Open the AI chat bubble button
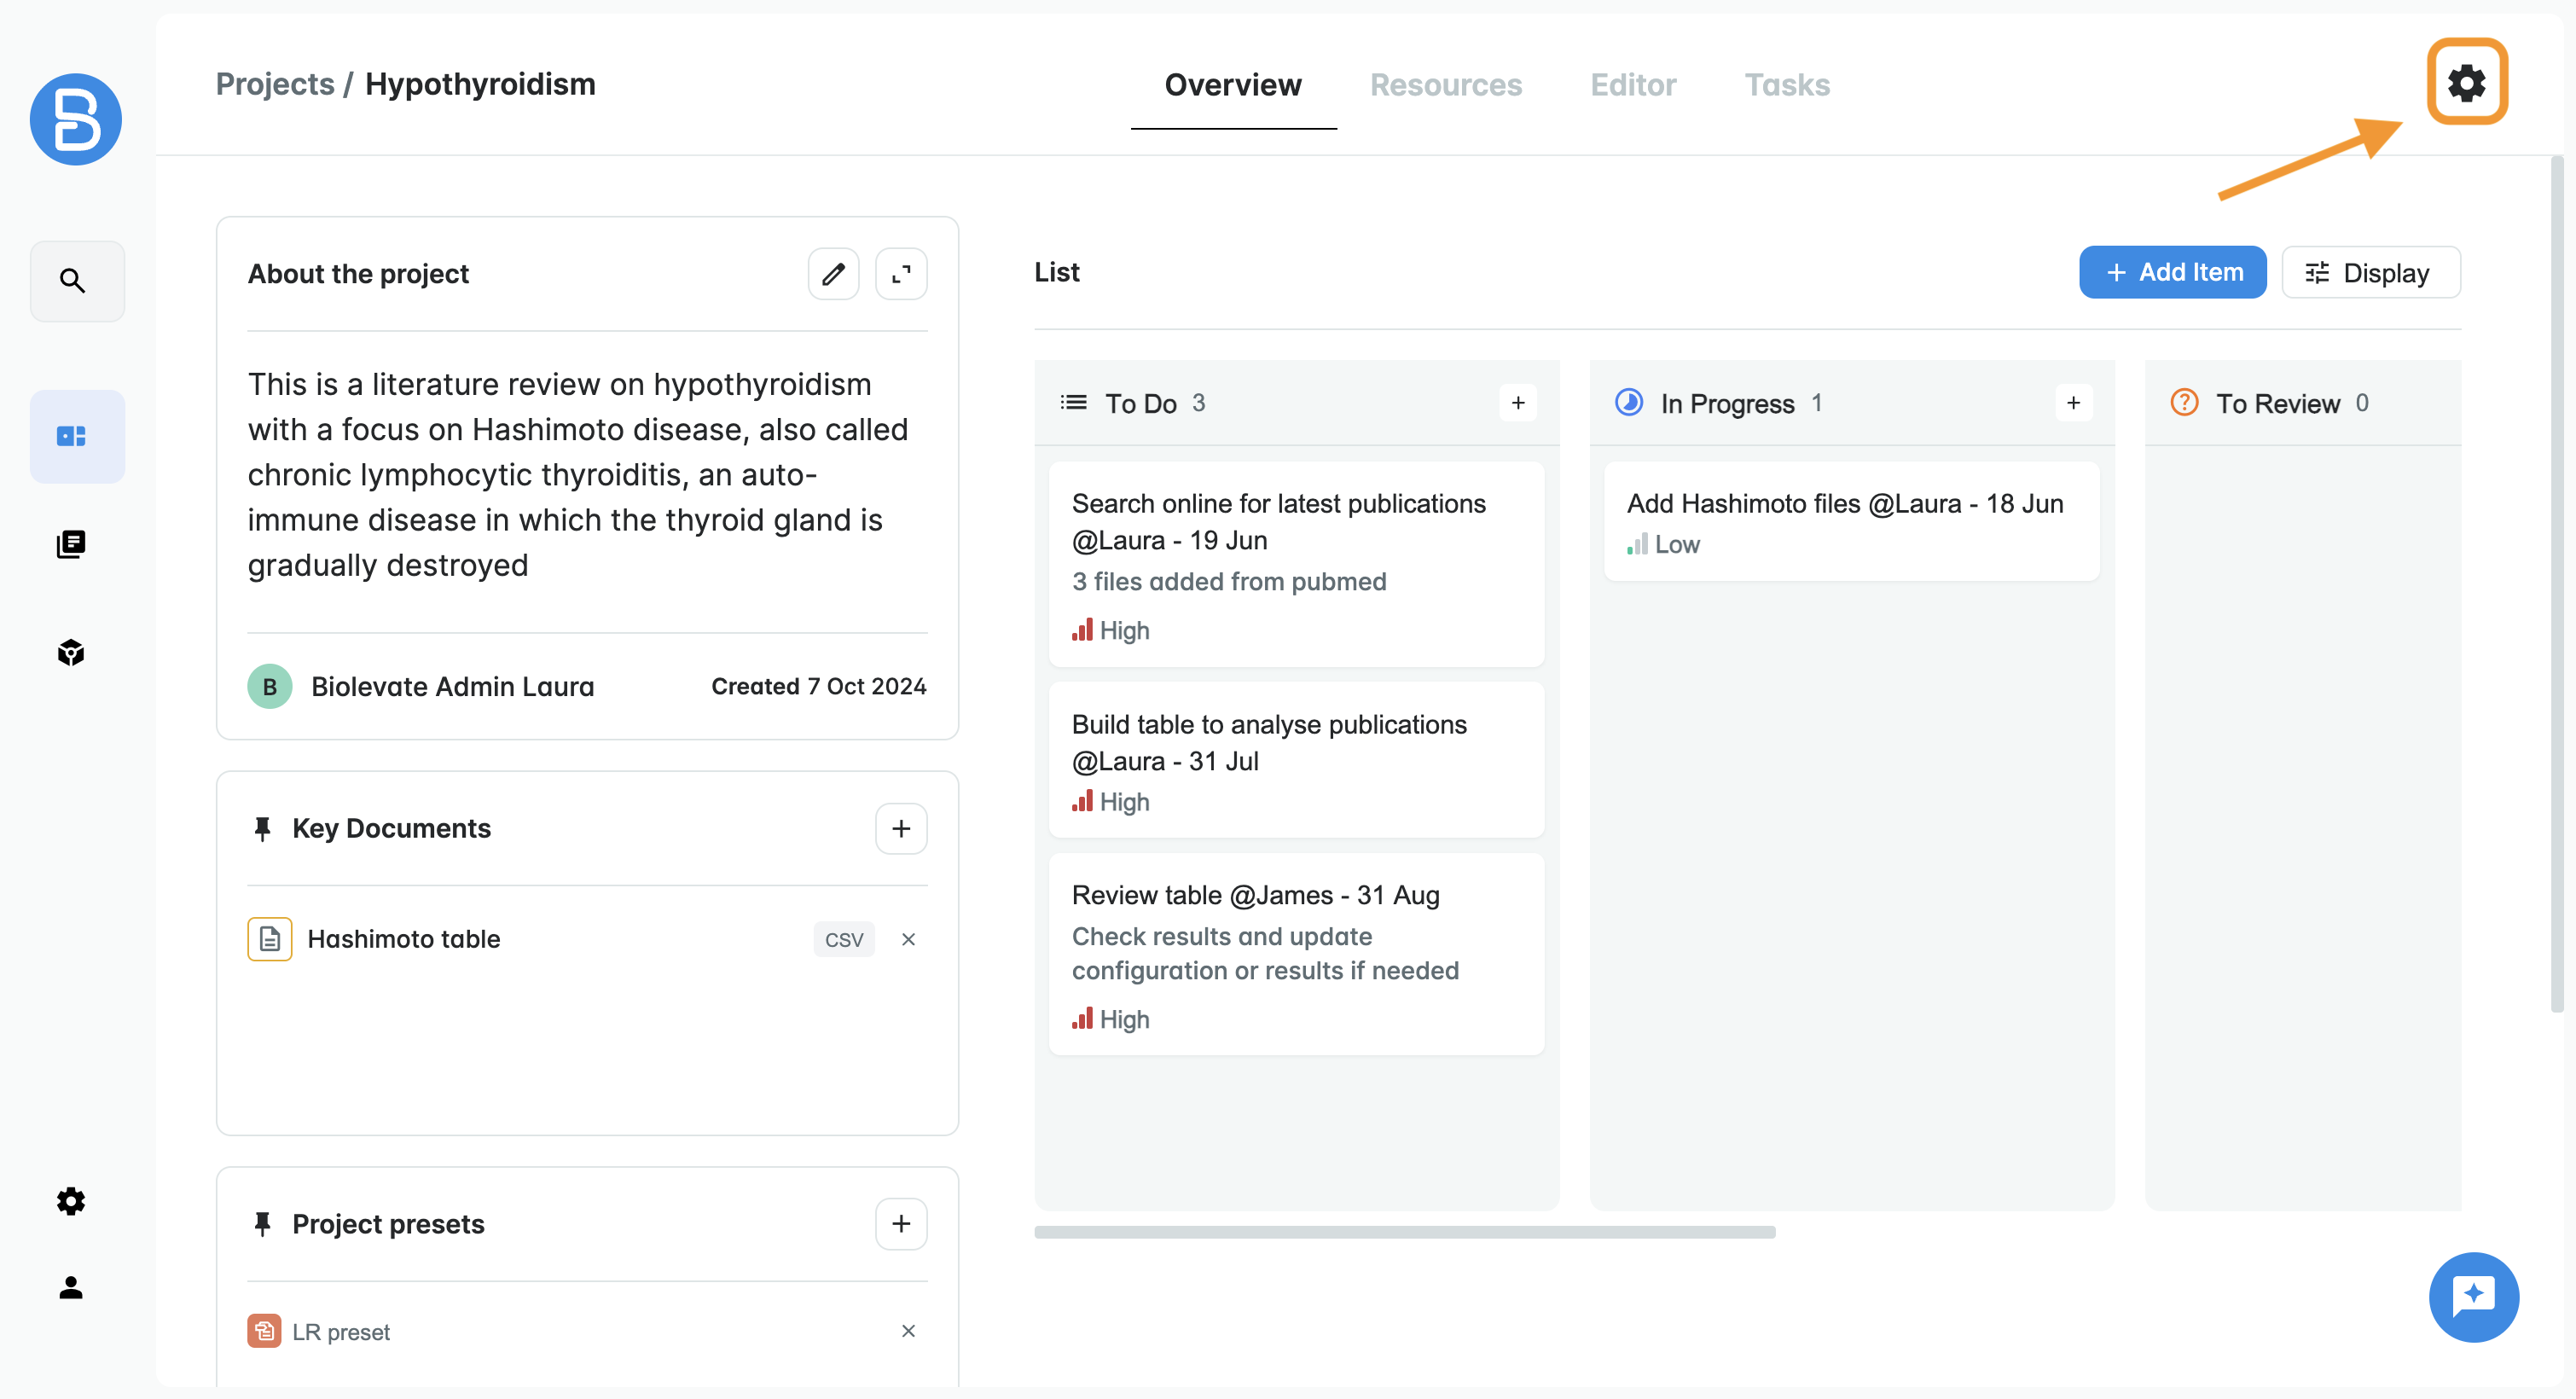The height and width of the screenshot is (1399, 2576). pyautogui.click(x=2473, y=1297)
